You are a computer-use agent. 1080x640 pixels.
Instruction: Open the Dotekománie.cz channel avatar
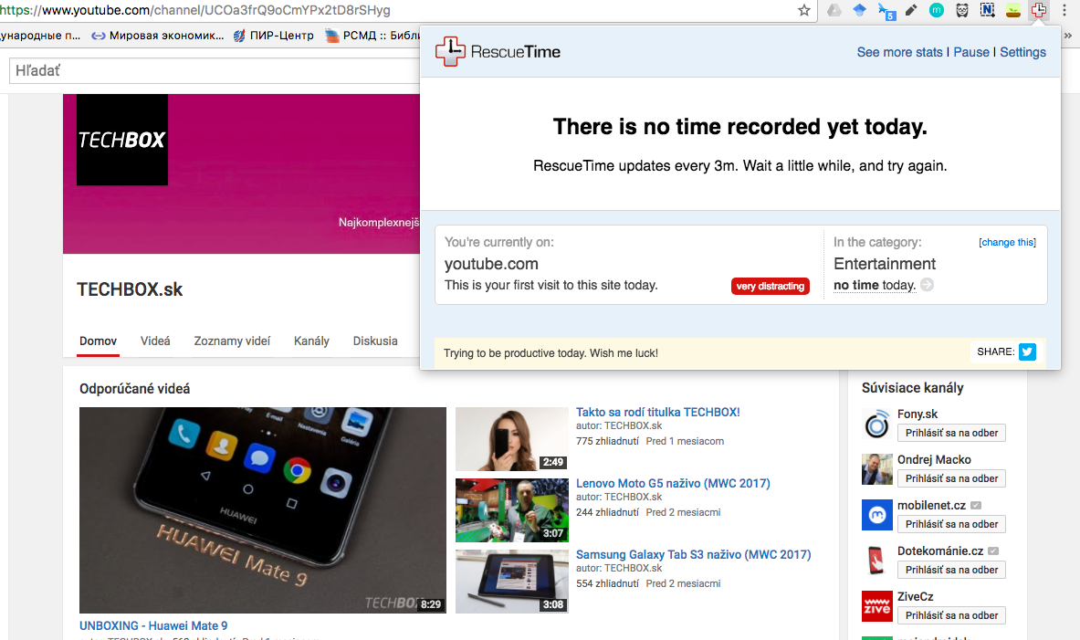876,561
